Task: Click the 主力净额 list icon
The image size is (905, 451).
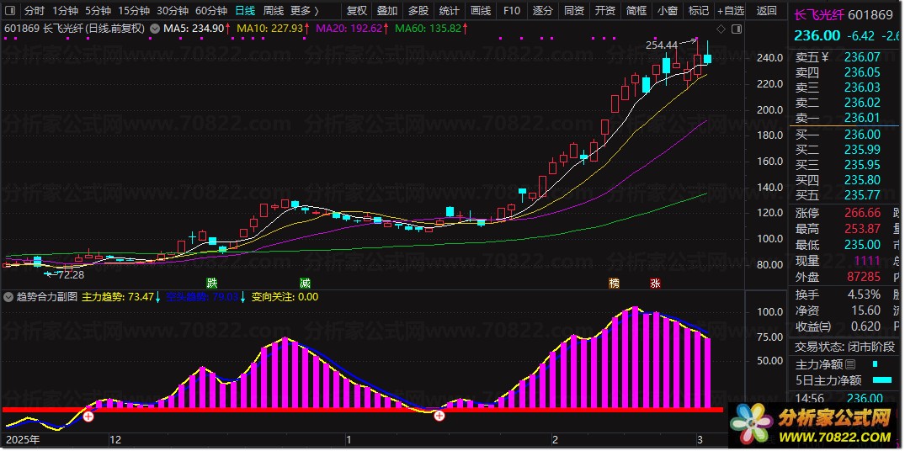Action: pyautogui.click(x=850, y=364)
